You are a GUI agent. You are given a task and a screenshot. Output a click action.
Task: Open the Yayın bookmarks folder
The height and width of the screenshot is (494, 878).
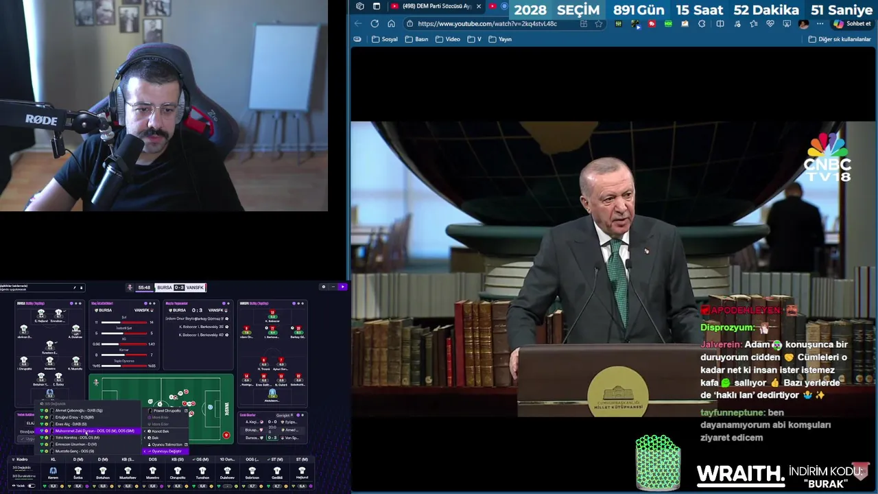pyautogui.click(x=500, y=39)
